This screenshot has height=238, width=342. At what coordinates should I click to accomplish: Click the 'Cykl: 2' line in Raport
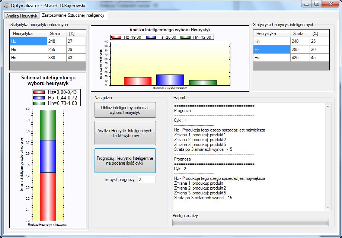pyautogui.click(x=180, y=169)
